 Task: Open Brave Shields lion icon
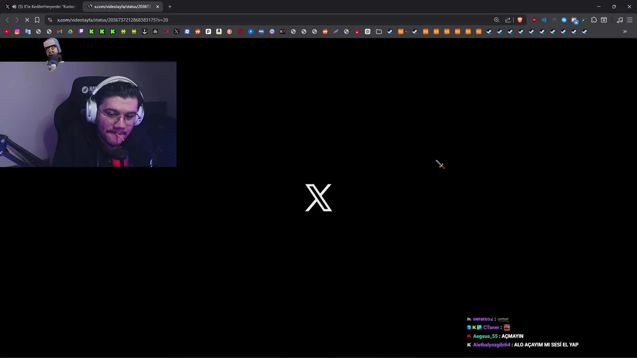click(x=520, y=20)
